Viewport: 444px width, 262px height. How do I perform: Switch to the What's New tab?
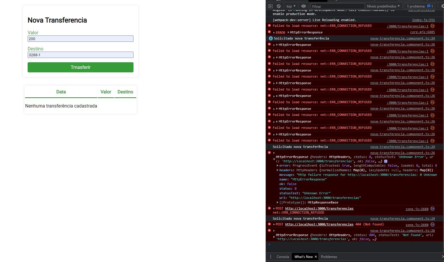click(x=303, y=257)
